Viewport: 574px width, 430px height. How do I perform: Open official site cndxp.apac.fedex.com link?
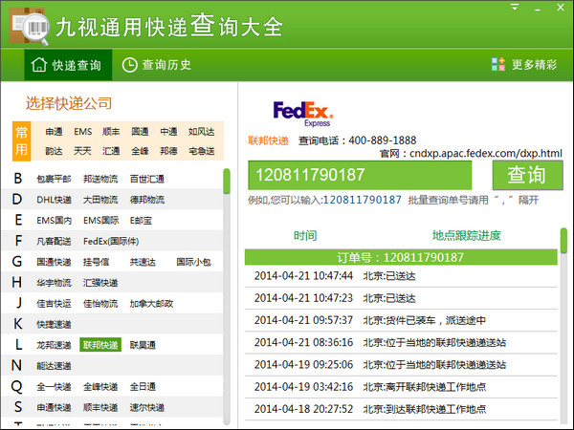click(486, 153)
